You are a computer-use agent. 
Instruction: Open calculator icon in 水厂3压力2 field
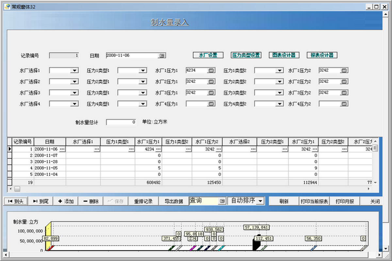coord(344,93)
